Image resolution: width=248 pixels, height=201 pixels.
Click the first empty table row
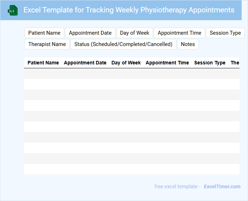click(131, 74)
